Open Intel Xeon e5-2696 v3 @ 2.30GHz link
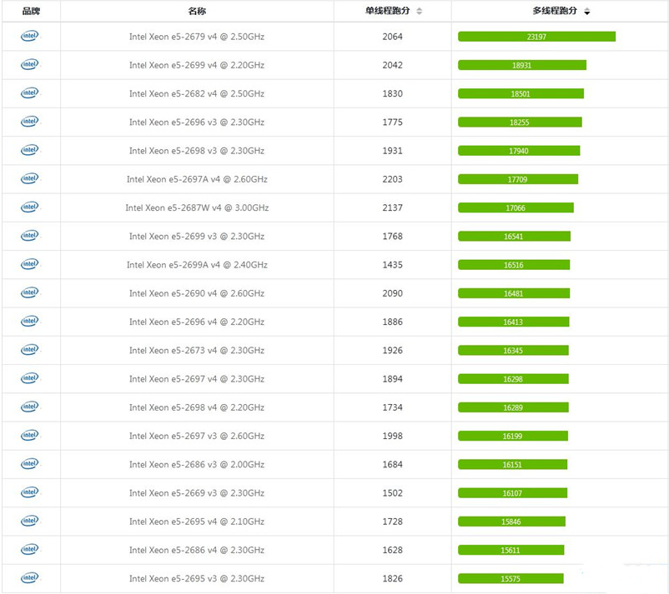 [197, 122]
